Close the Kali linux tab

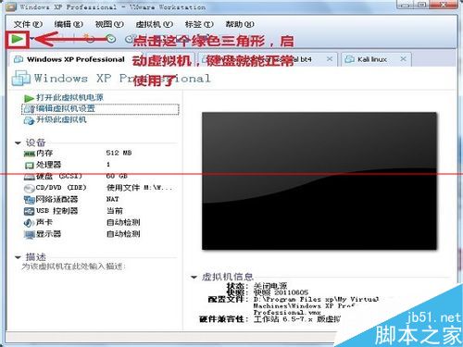[x=403, y=59]
